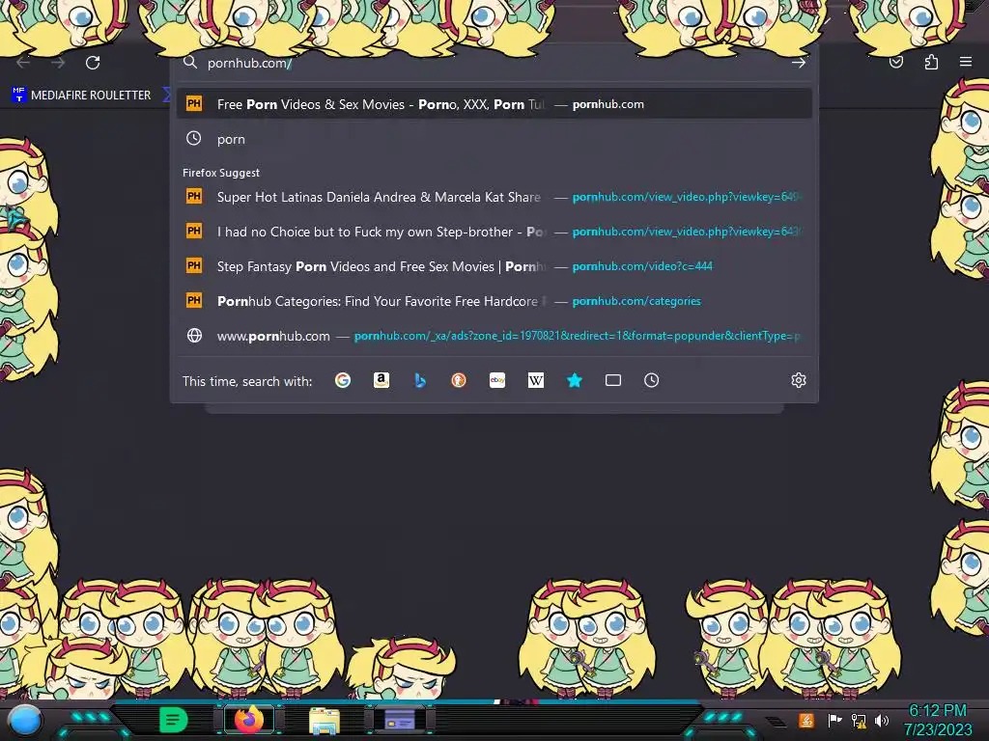Screen dimensions: 989x741
Task: Click the Firefox Suggest section label
Action: pos(221,173)
